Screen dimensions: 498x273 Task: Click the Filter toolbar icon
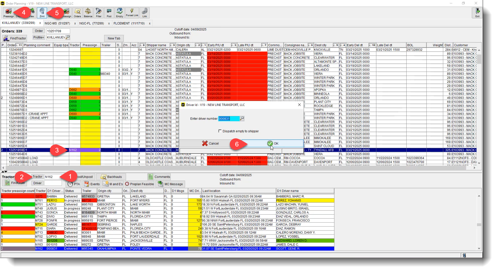coord(98,13)
